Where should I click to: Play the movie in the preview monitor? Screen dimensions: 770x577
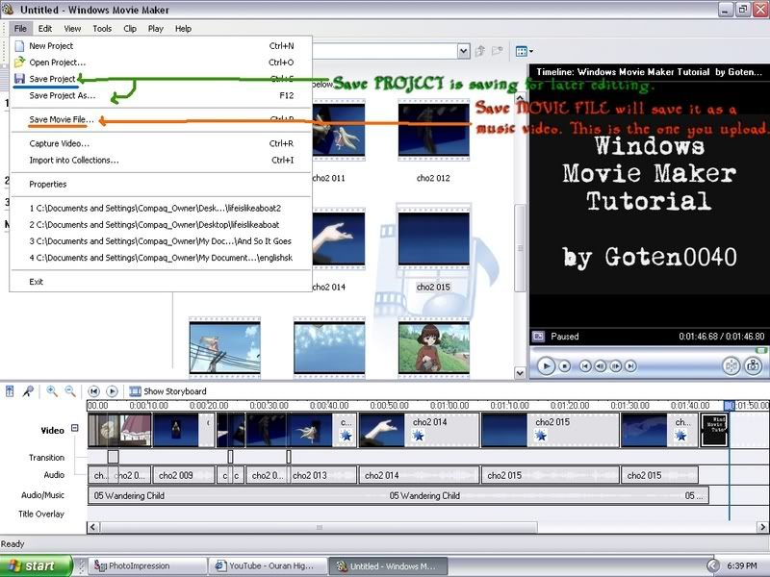click(x=546, y=366)
